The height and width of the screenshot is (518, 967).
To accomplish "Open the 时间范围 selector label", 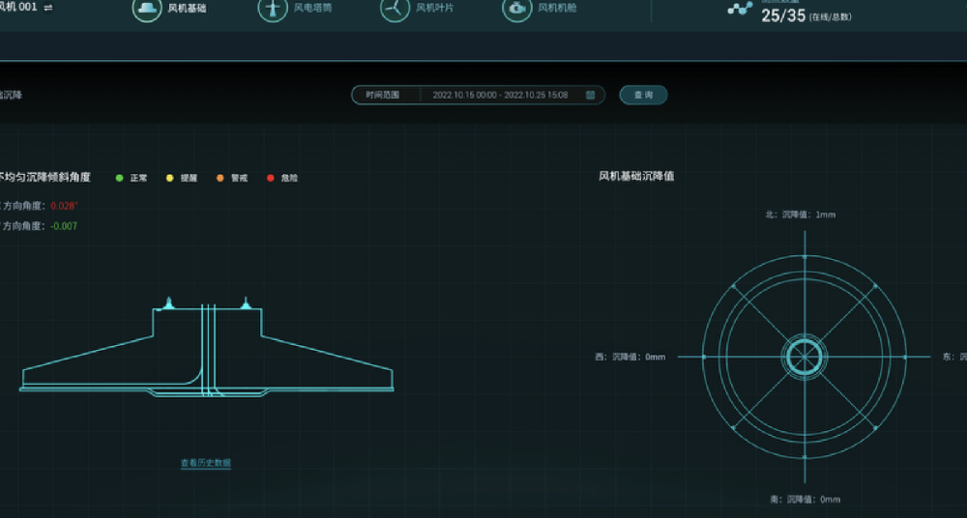I will point(381,95).
